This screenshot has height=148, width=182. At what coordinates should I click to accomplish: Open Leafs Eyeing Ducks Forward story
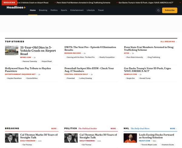coord(156,136)
